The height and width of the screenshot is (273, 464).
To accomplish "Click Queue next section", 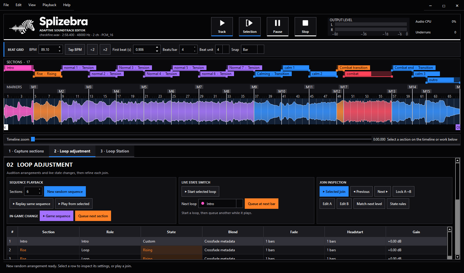I will click(93, 216).
